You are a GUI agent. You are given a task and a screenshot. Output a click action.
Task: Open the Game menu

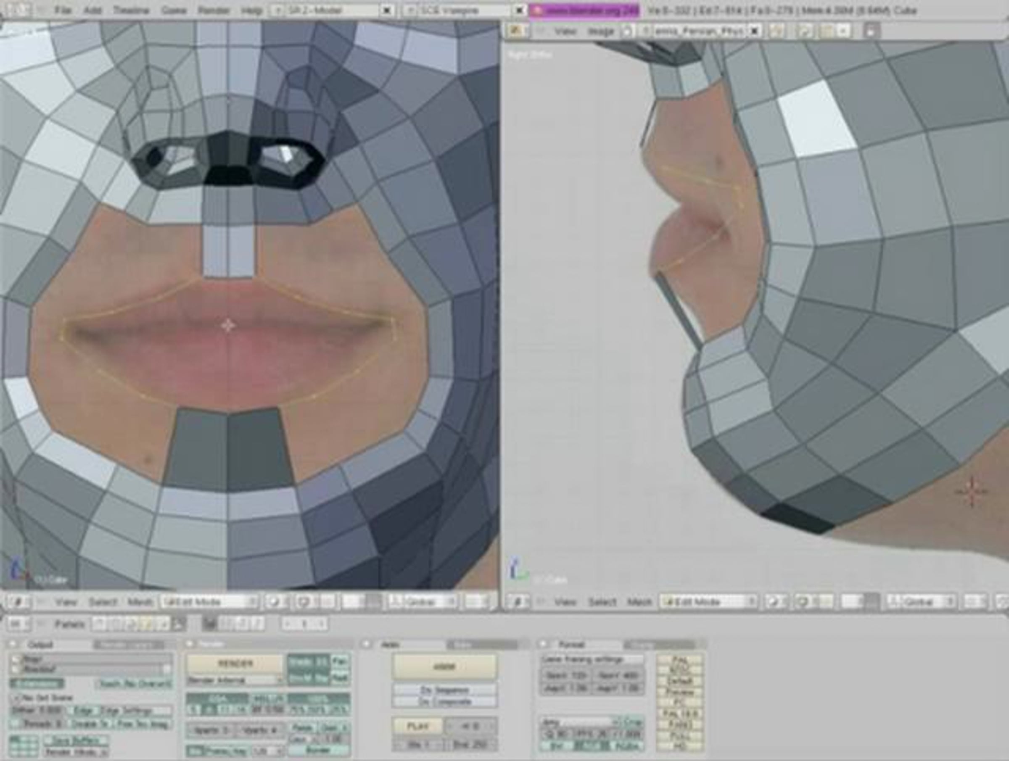pos(174,10)
